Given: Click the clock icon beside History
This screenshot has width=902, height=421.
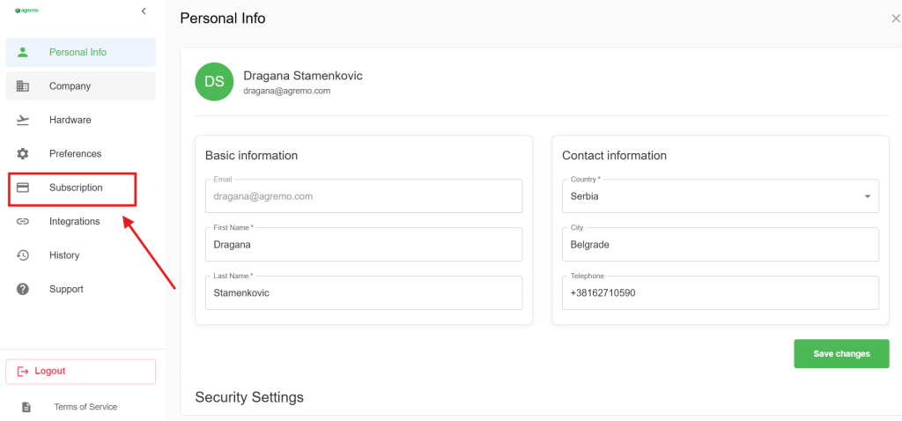Looking at the screenshot, I should tap(23, 255).
